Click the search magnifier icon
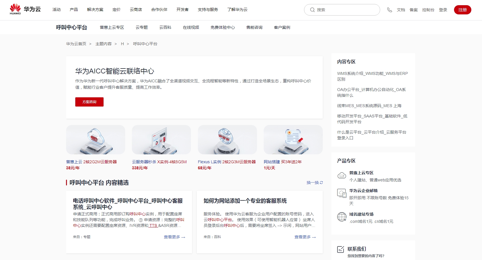 click(x=312, y=10)
